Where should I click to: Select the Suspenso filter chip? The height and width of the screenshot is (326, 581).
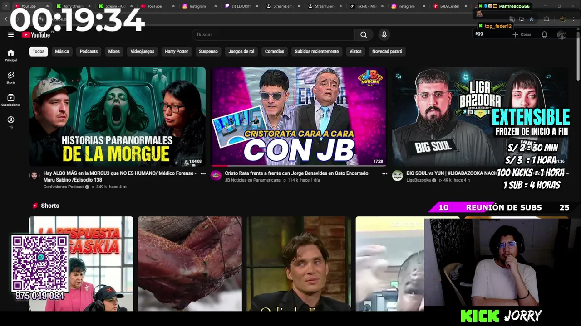(x=208, y=51)
